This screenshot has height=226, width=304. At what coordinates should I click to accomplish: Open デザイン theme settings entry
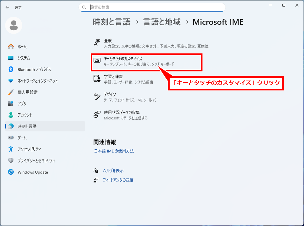[x=110, y=95]
